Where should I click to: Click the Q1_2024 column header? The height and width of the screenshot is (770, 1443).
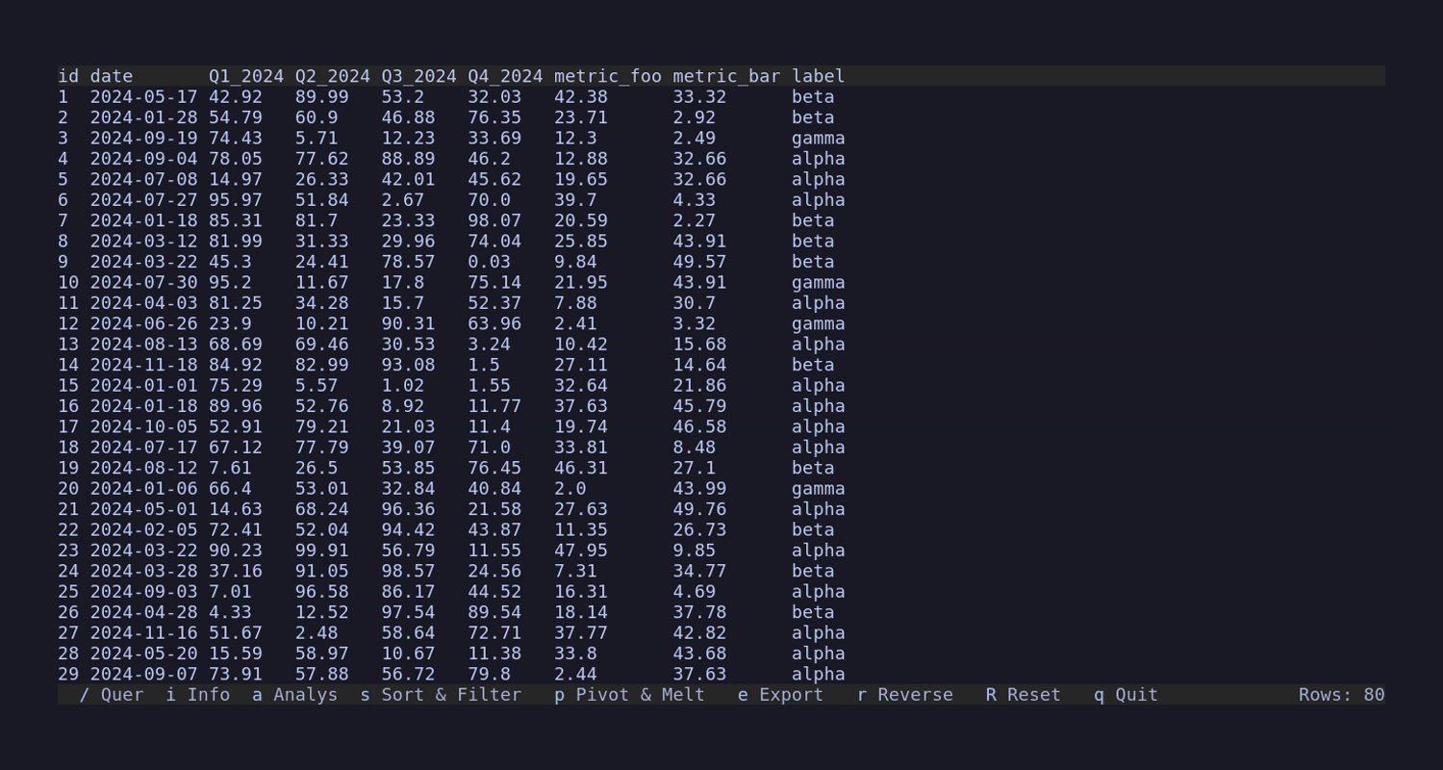tap(246, 76)
